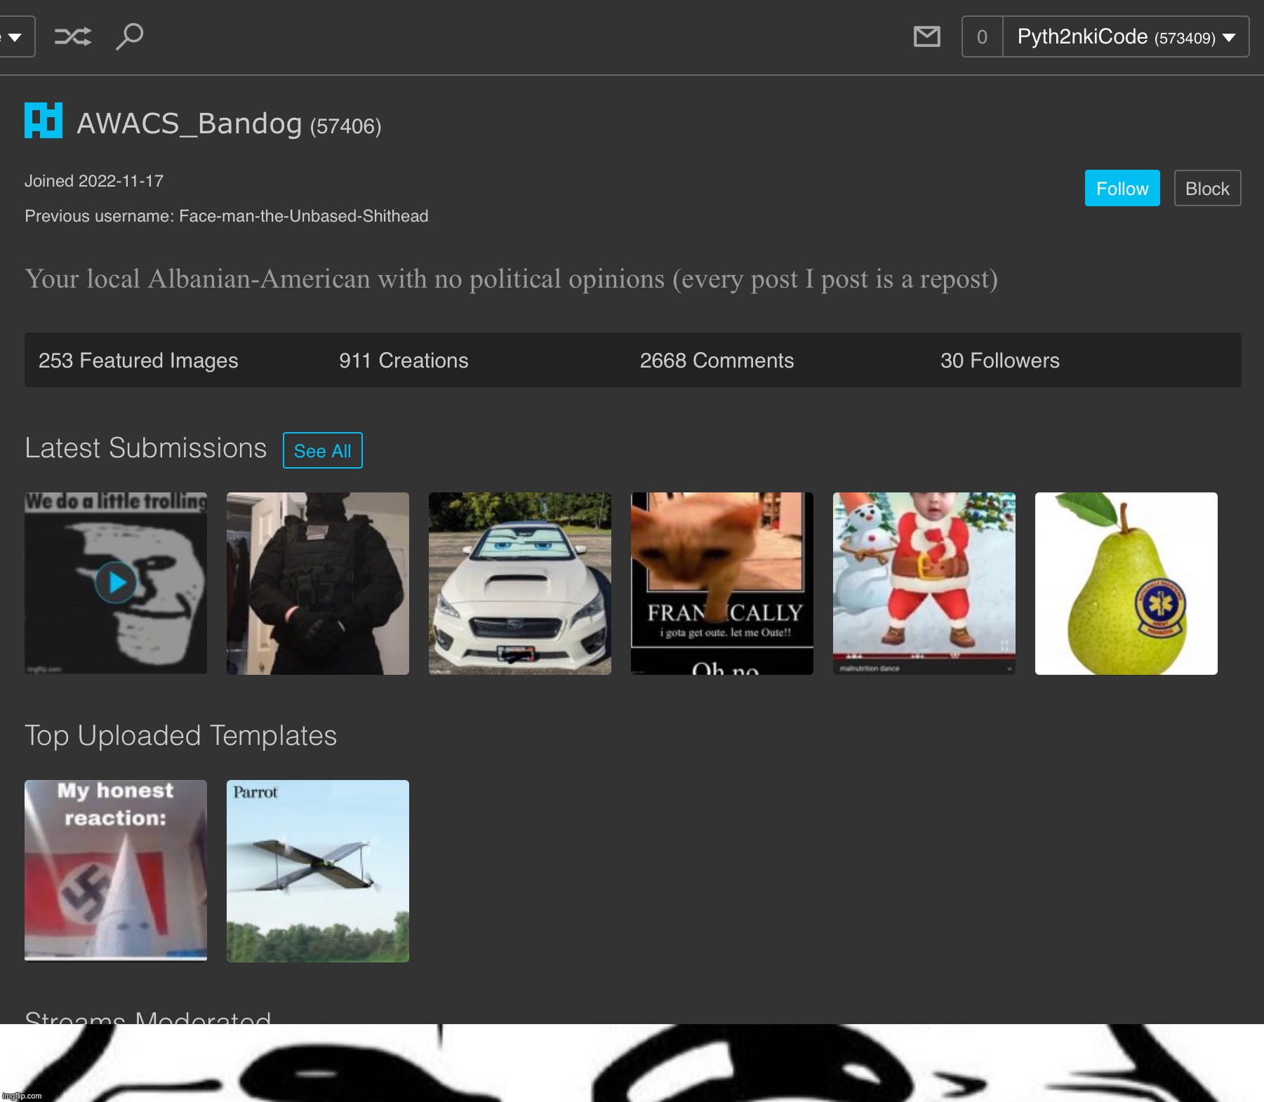1264x1102 pixels.
Task: Click the notification counter showing 0
Action: point(982,37)
